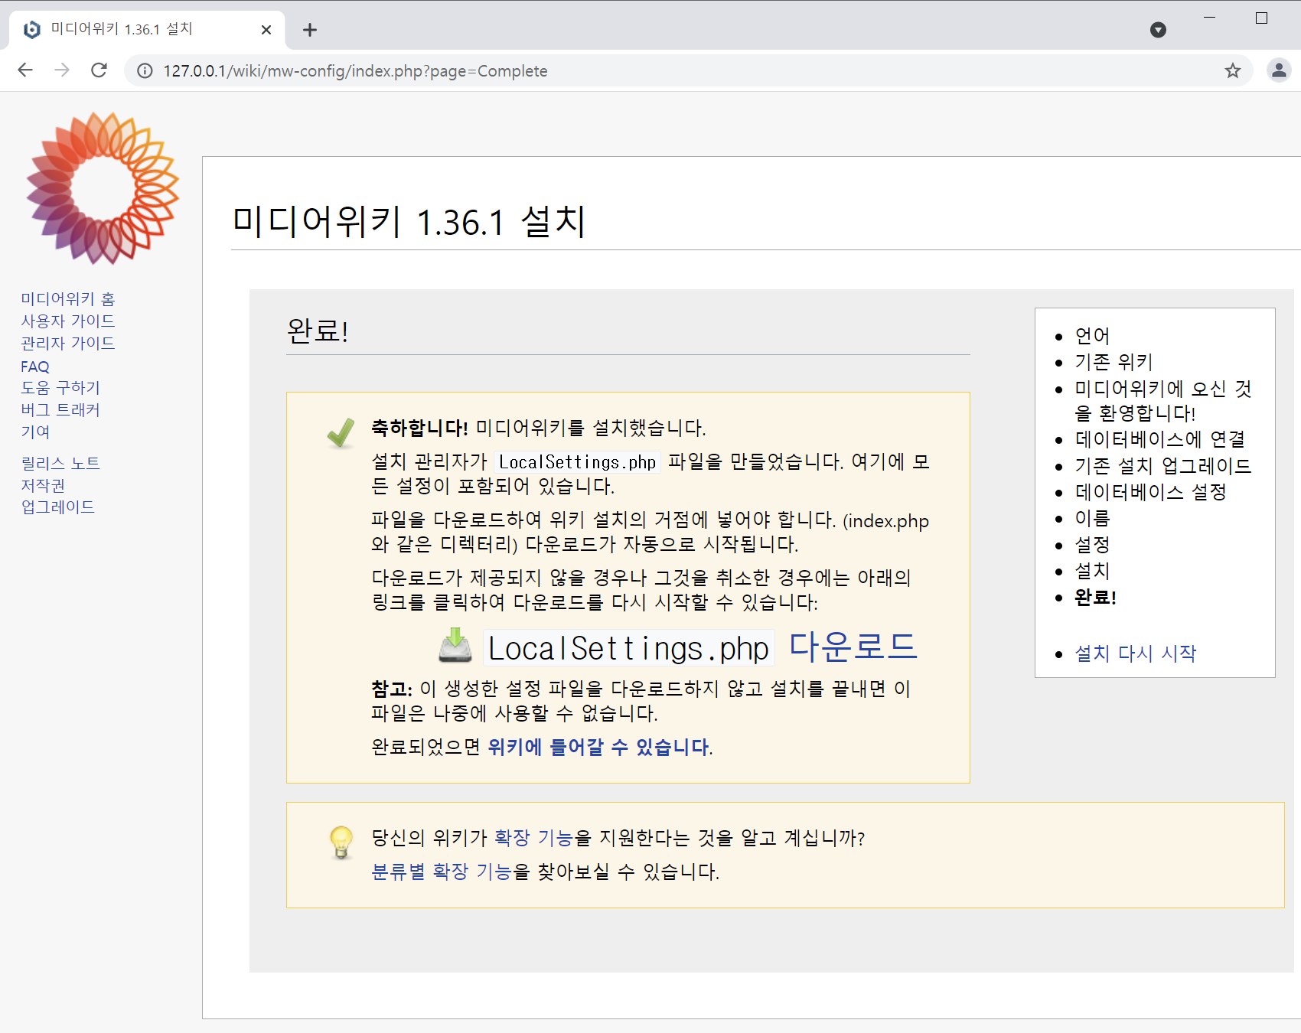This screenshot has height=1033, width=1301.
Task: Click the 미디어위키 1.36.1 설치 page heading
Action: click(409, 222)
